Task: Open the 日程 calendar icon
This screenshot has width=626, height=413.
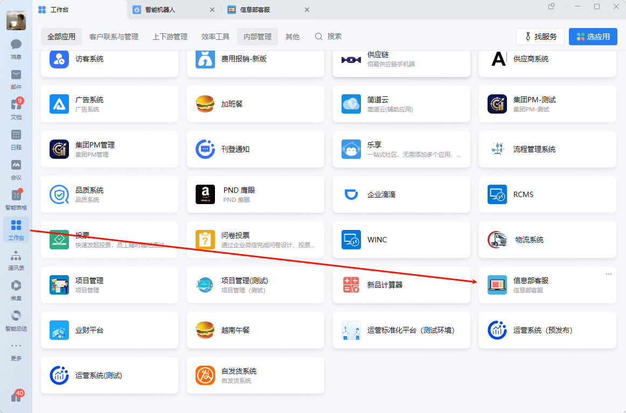Action: coord(16,138)
